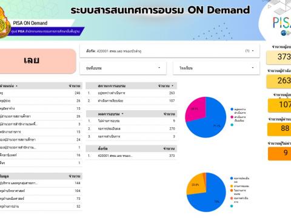Select the ไม่ผ่านการอบรม result row
This screenshot has height=218, width=291.
tap(132, 121)
